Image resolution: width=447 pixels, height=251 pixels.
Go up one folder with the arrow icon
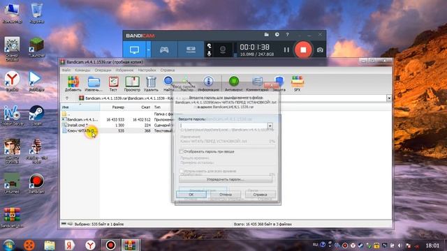point(67,98)
